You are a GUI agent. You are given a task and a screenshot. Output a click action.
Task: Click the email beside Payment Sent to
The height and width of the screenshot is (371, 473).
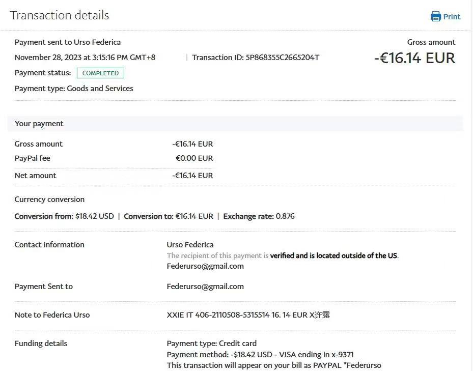point(205,287)
